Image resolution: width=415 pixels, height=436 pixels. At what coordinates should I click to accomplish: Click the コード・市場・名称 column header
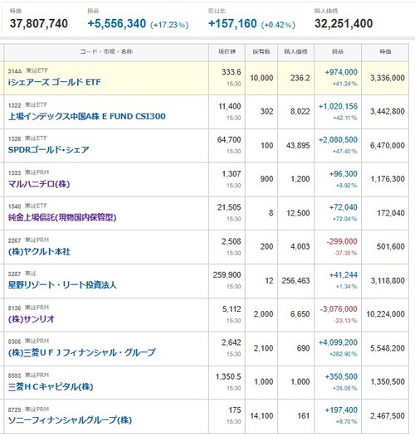pyautogui.click(x=106, y=51)
